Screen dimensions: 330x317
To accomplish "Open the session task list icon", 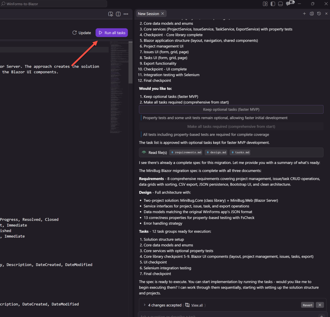I will tap(312, 14).
